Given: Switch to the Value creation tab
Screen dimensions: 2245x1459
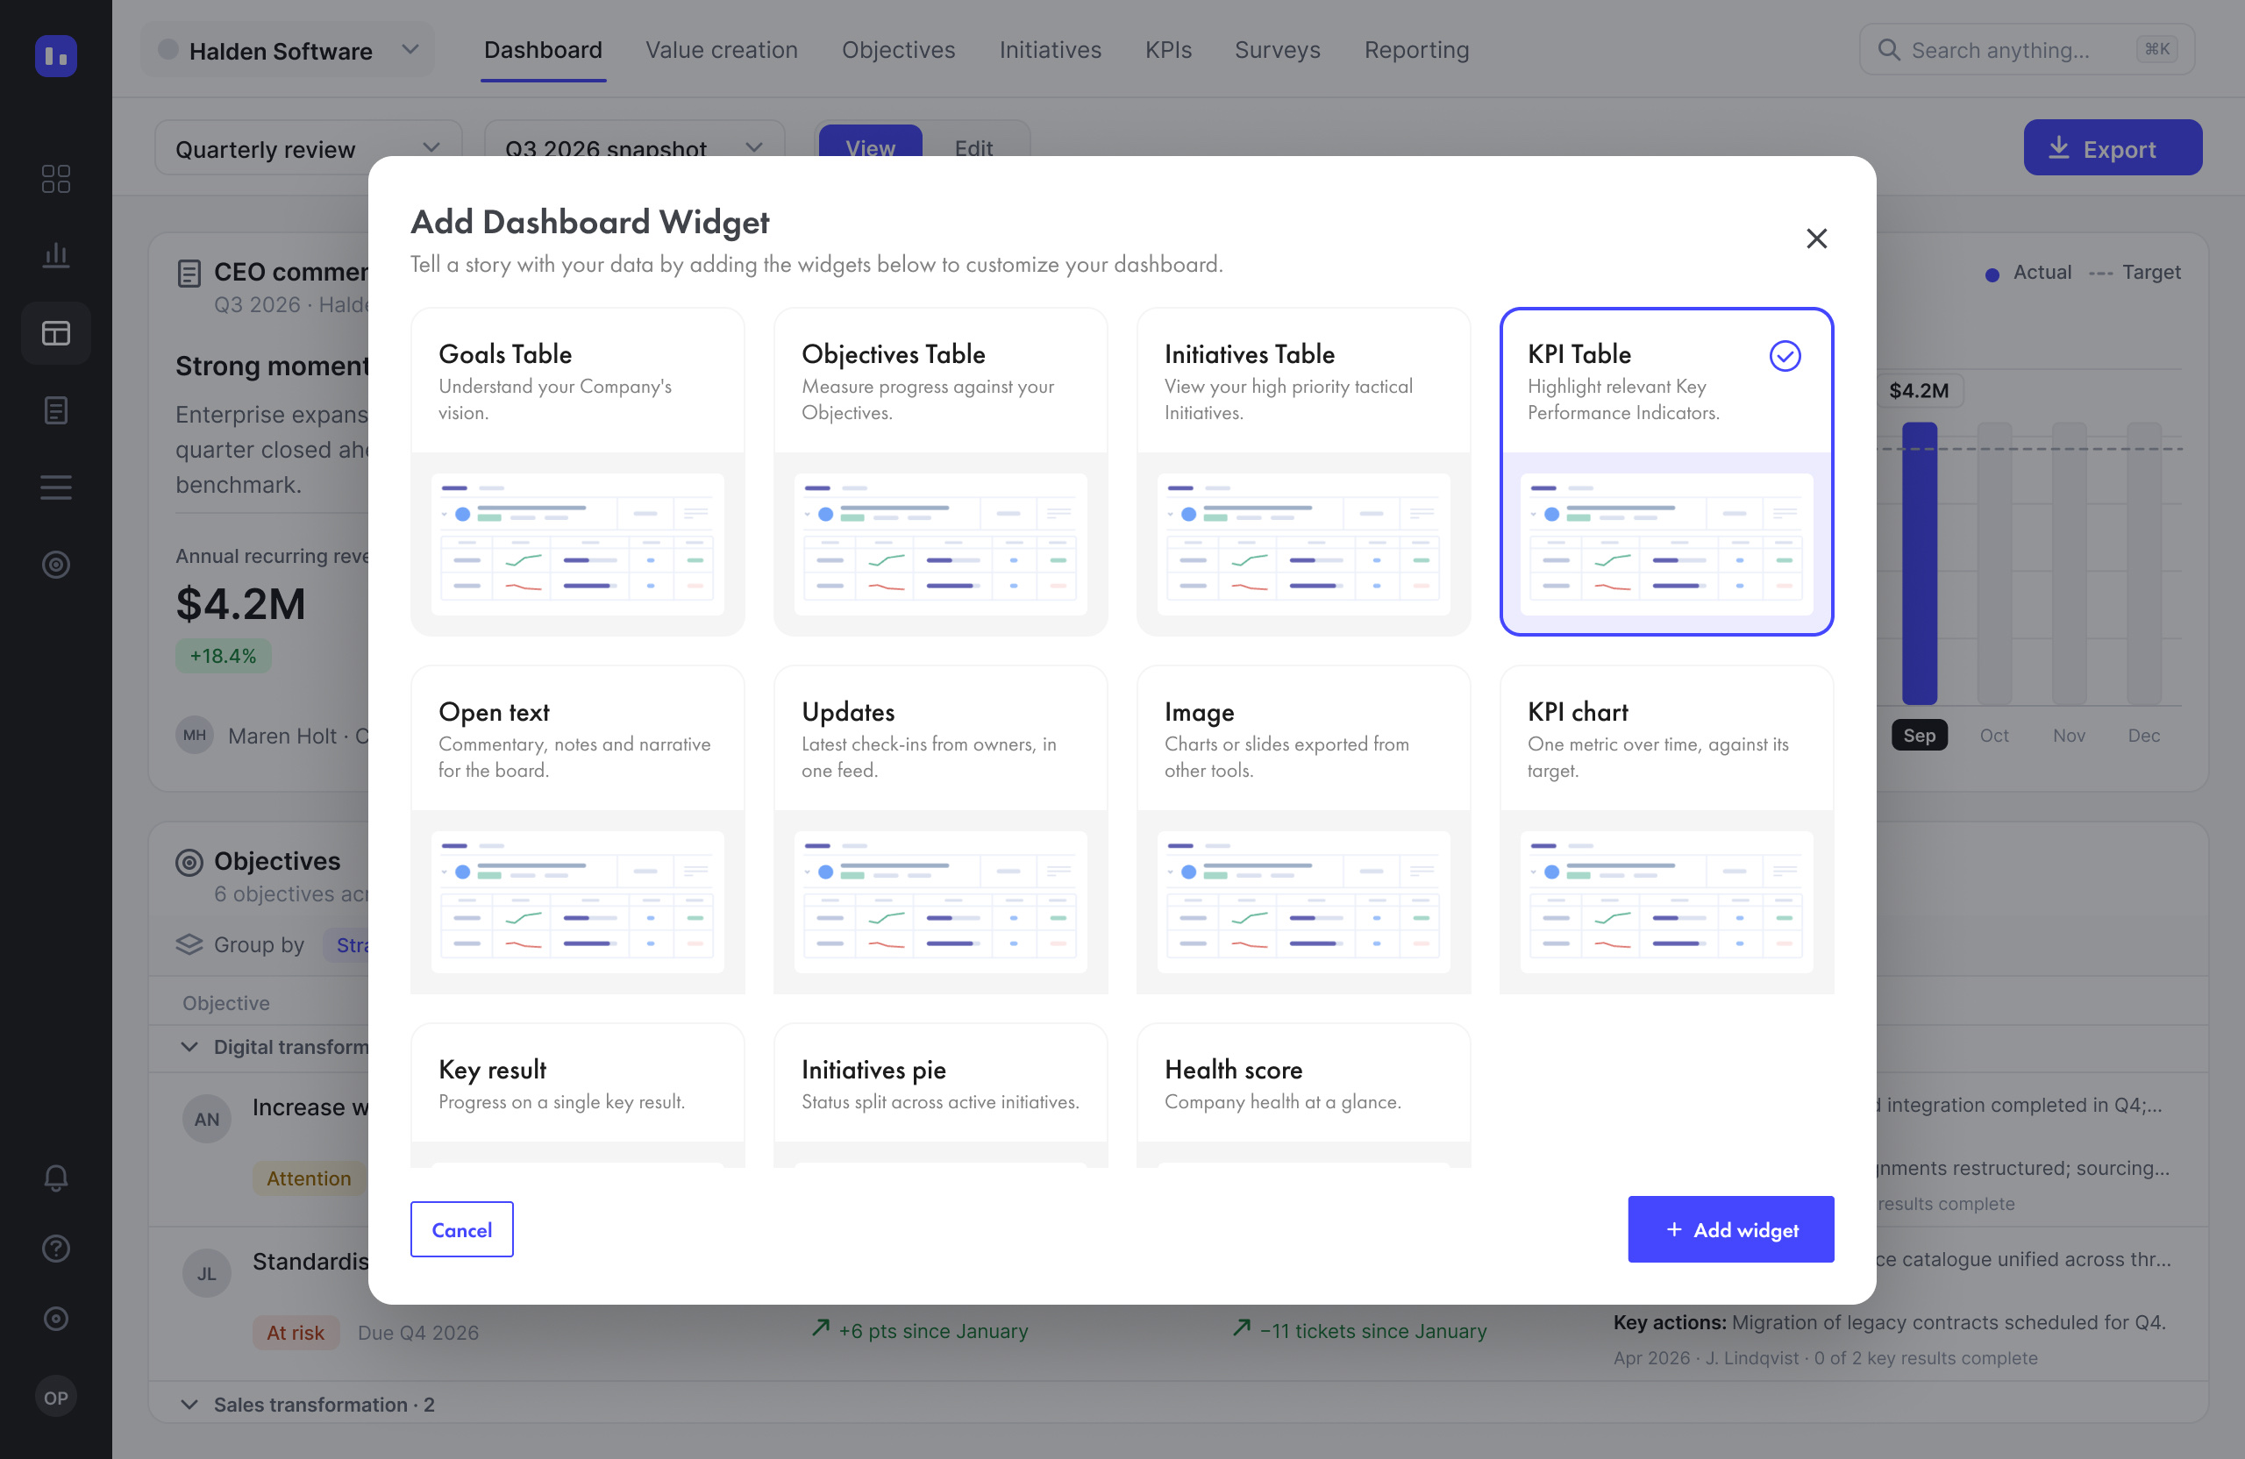Looking at the screenshot, I should (721, 50).
